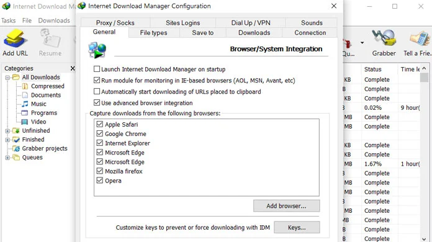Click the Keys... button
The width and height of the screenshot is (432, 242).
click(297, 227)
